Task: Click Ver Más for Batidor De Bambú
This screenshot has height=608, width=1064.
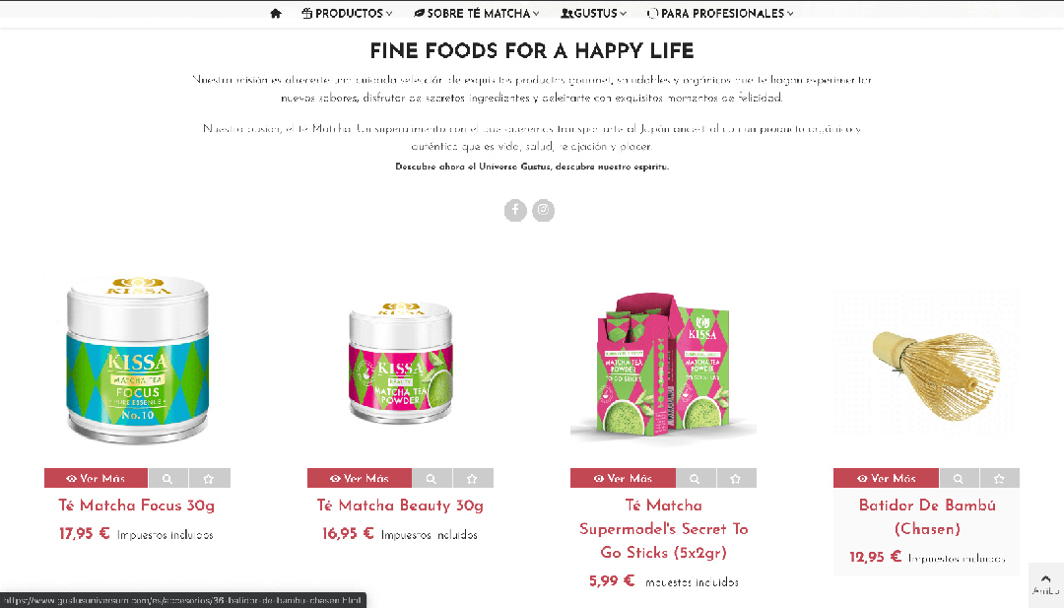Action: click(886, 478)
